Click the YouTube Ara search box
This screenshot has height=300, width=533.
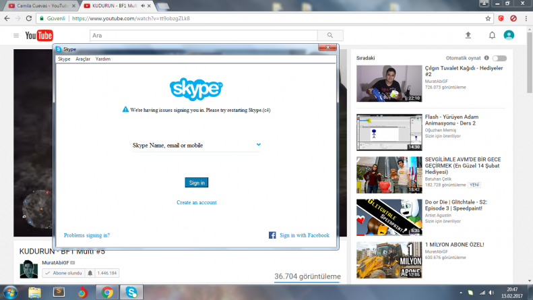pos(203,35)
